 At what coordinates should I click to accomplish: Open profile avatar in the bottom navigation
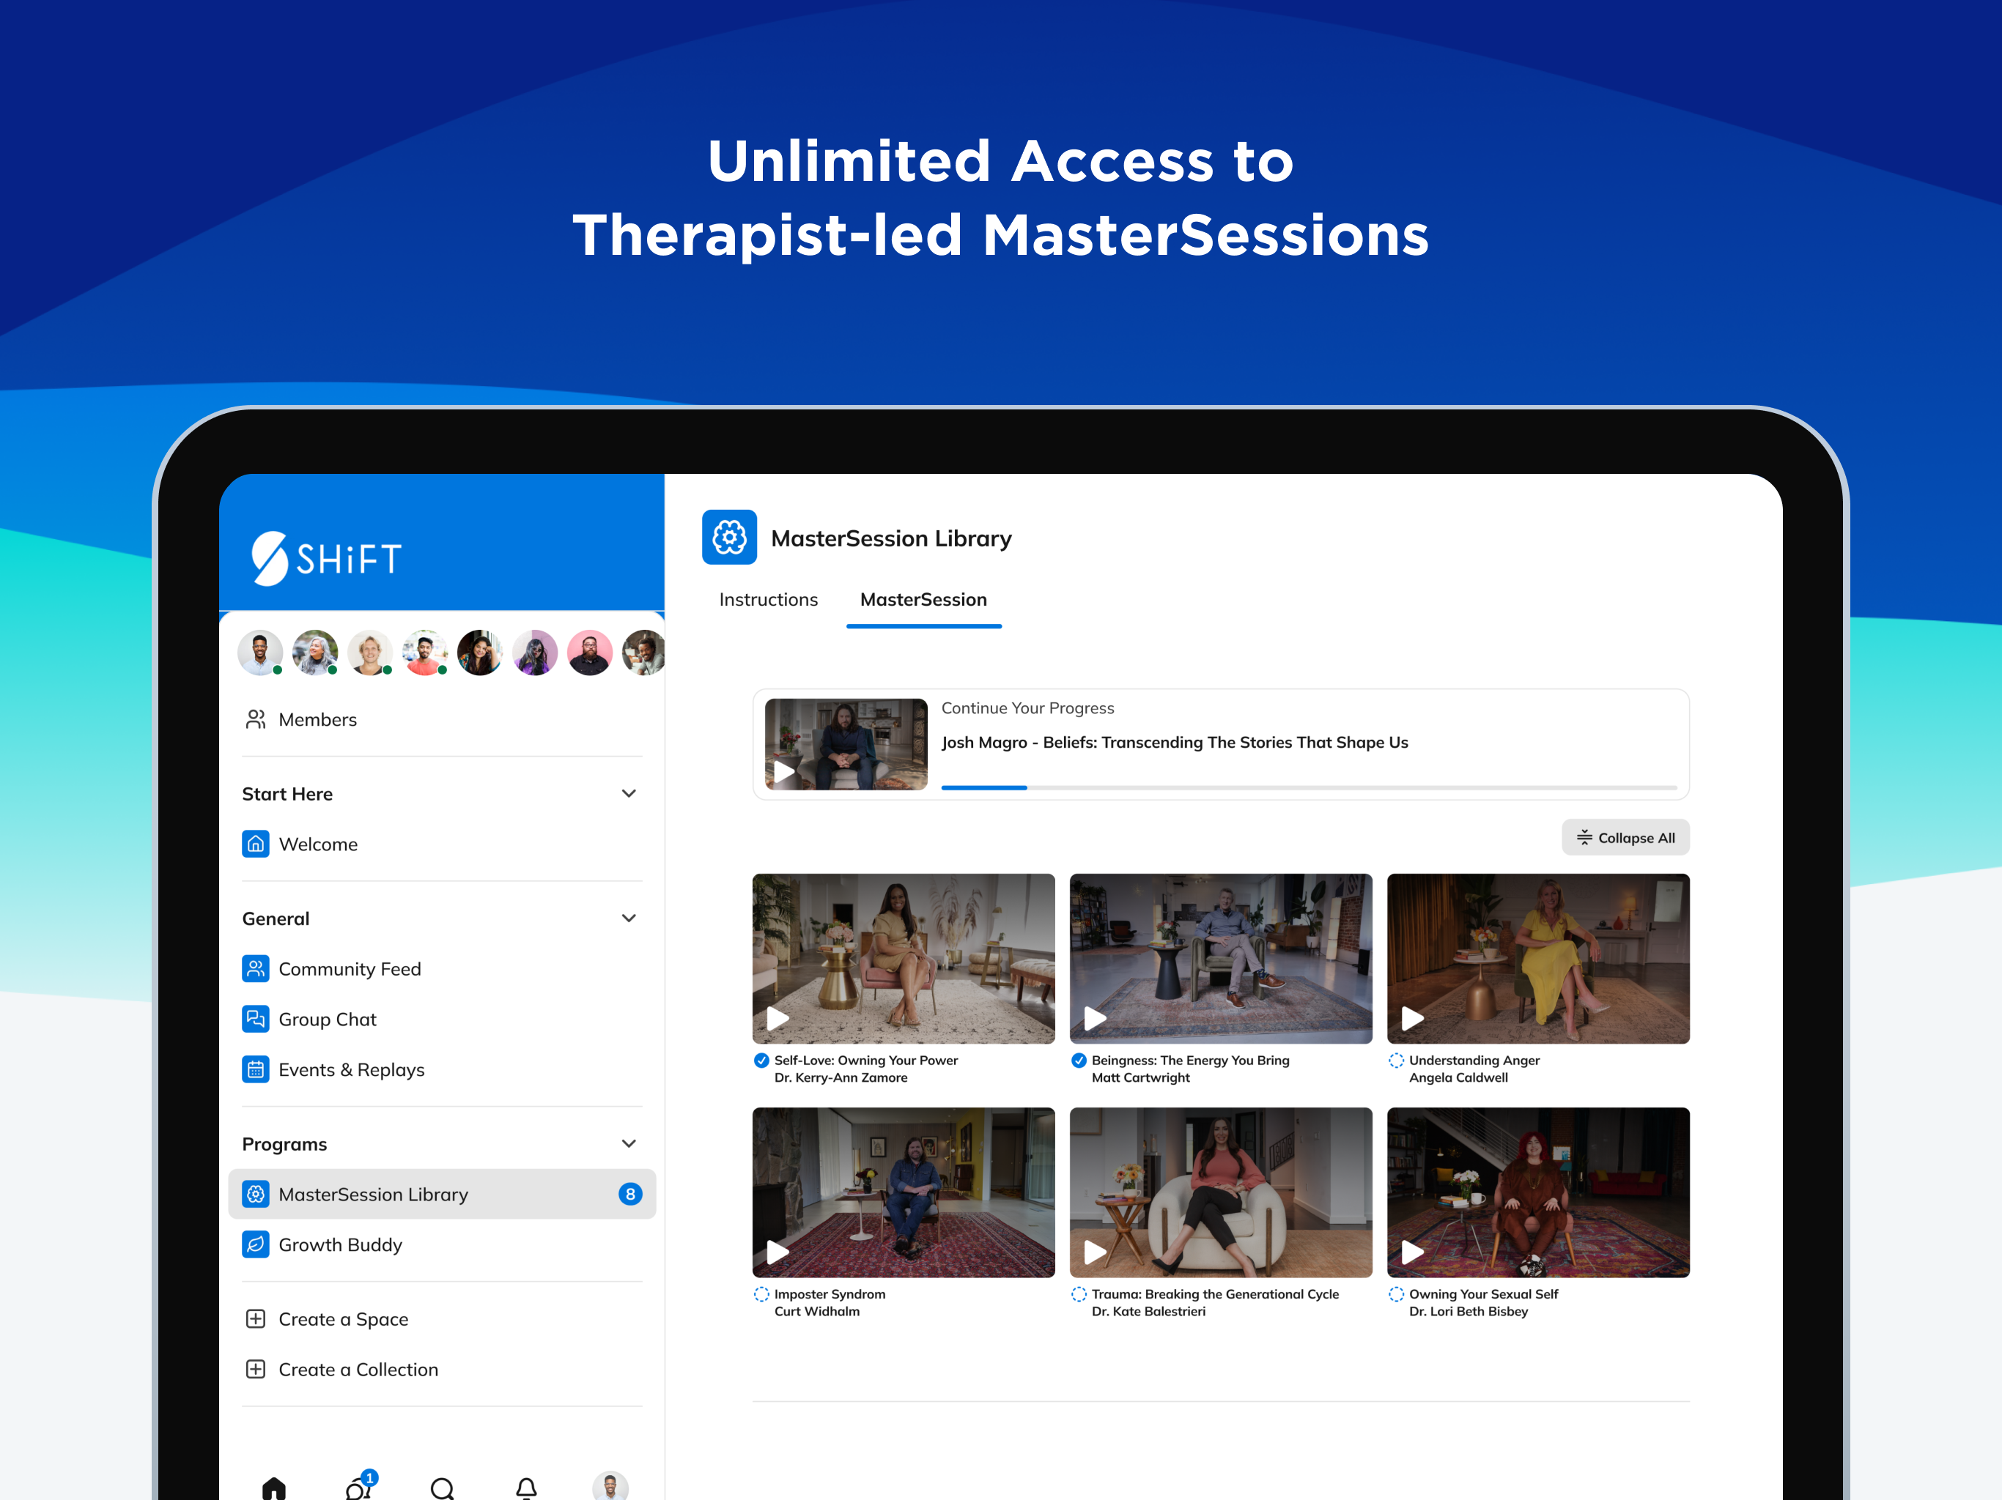(611, 1485)
